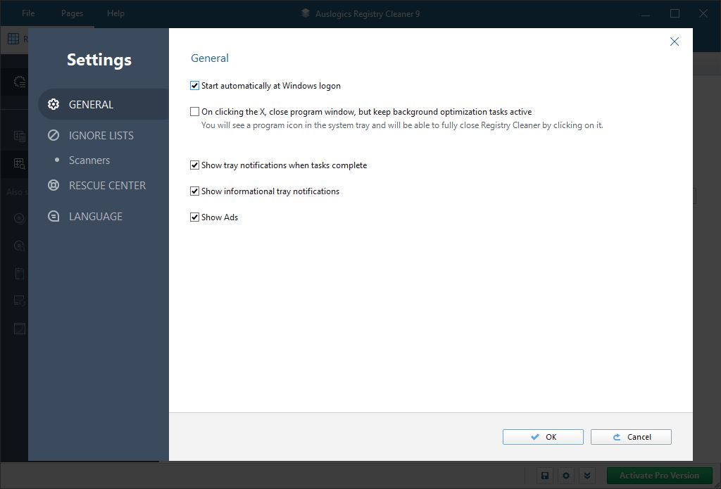
Task: Select the Scanners sub-item
Action: [x=89, y=160]
